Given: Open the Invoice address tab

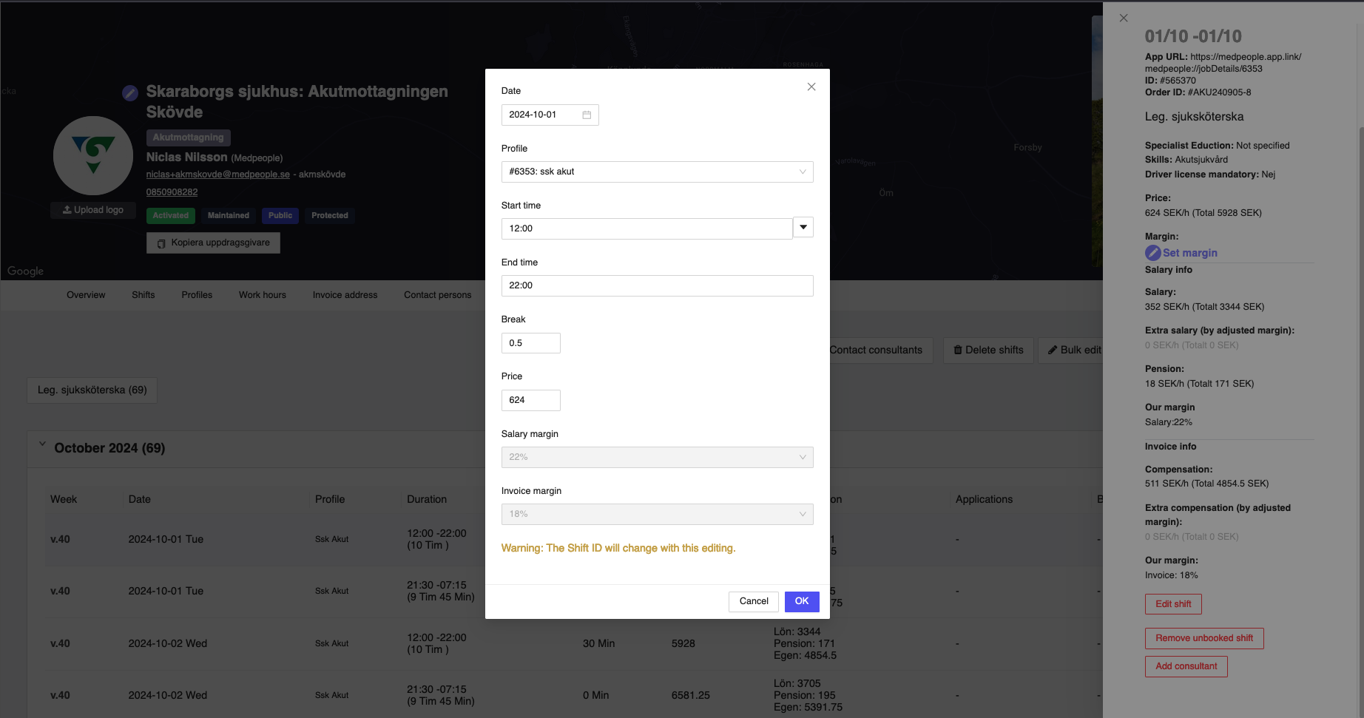Looking at the screenshot, I should [x=345, y=295].
